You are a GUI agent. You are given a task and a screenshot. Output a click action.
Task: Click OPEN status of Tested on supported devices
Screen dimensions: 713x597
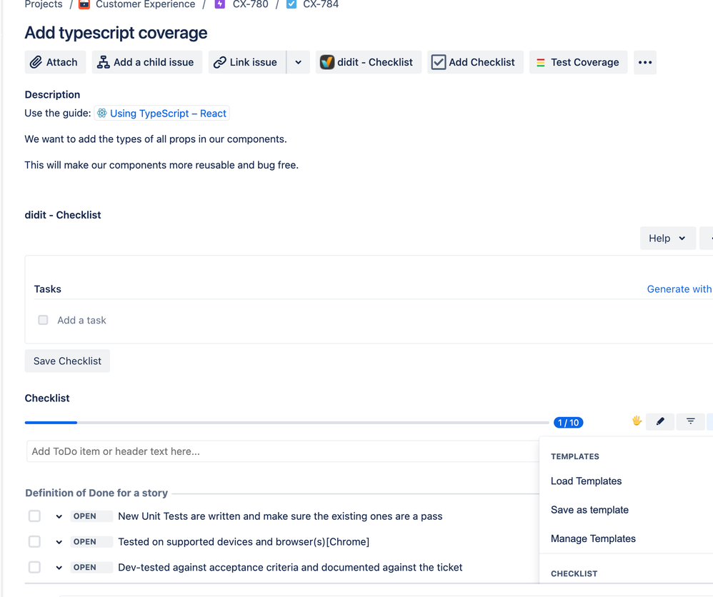[x=91, y=541]
